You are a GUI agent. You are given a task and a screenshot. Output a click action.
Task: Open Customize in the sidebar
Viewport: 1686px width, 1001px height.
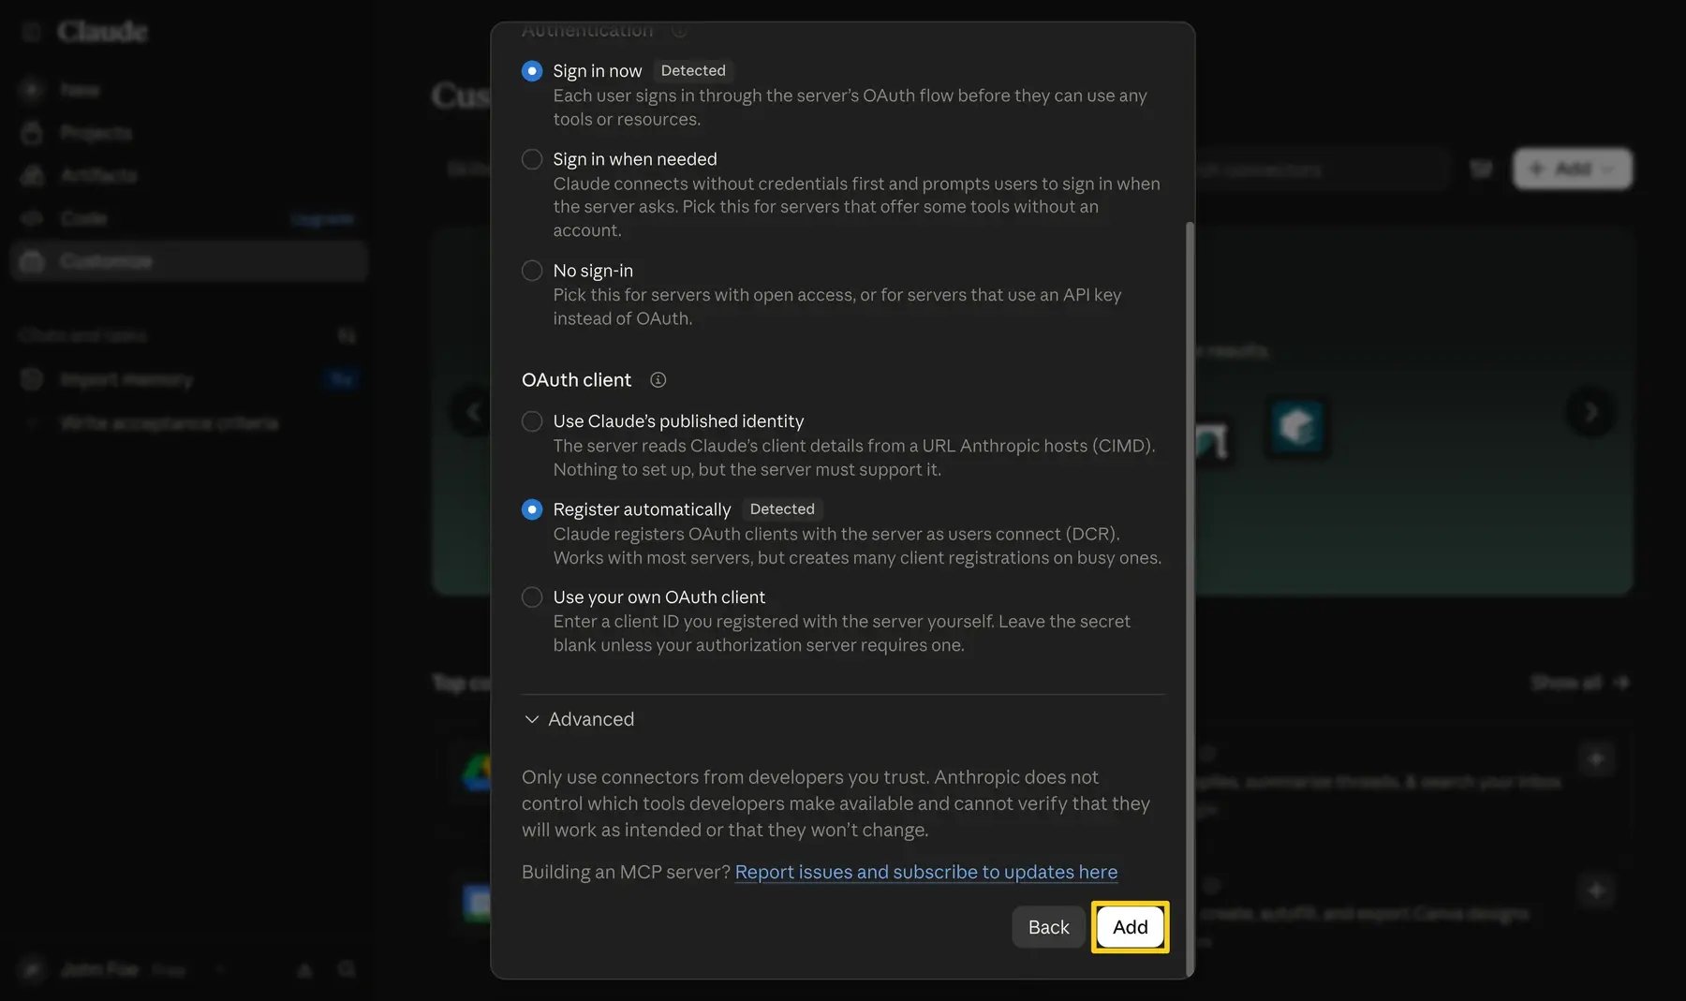tap(187, 261)
